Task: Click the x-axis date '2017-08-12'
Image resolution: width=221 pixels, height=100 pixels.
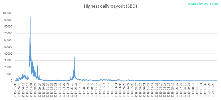Action: pos(84,90)
